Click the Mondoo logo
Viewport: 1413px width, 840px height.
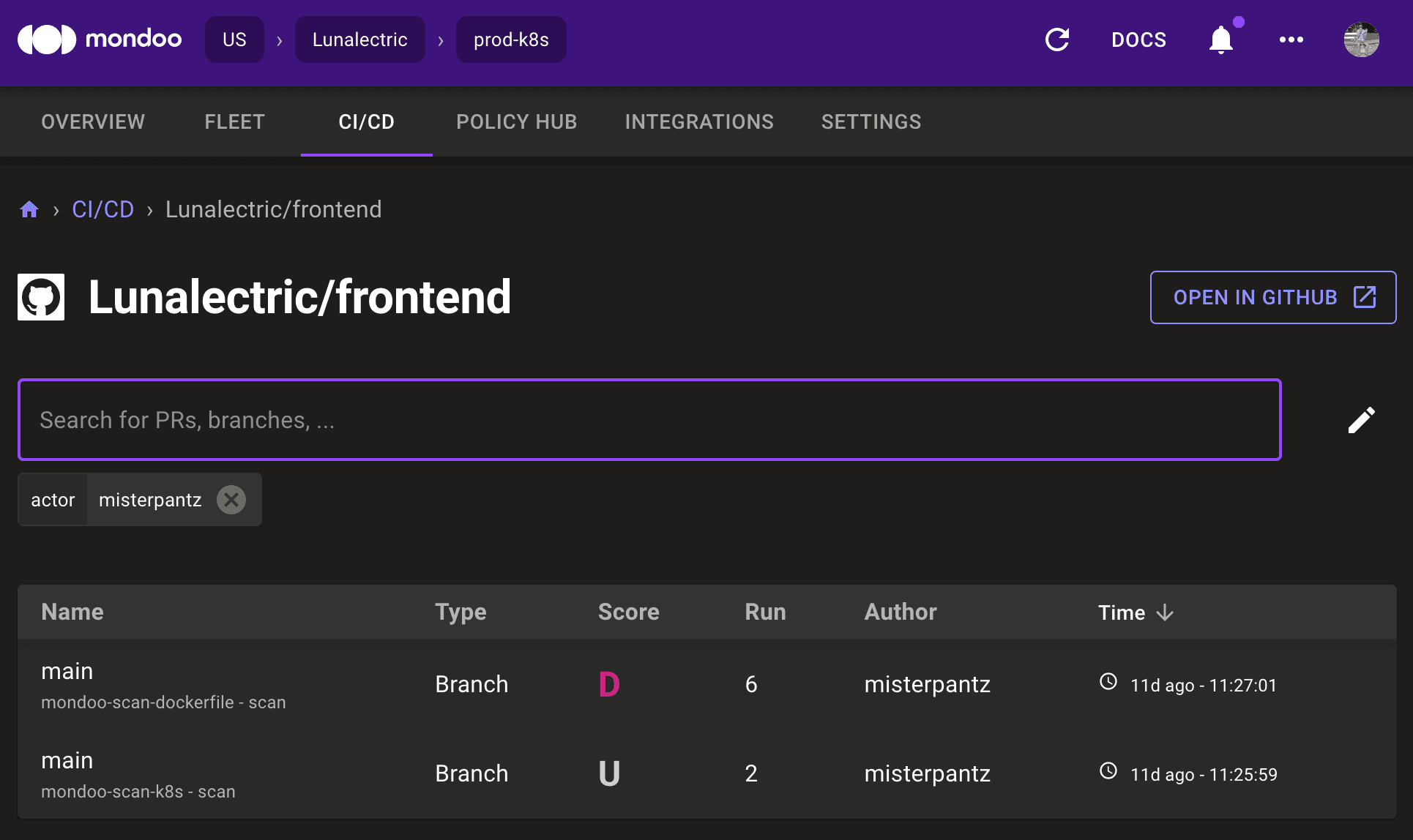[99, 40]
